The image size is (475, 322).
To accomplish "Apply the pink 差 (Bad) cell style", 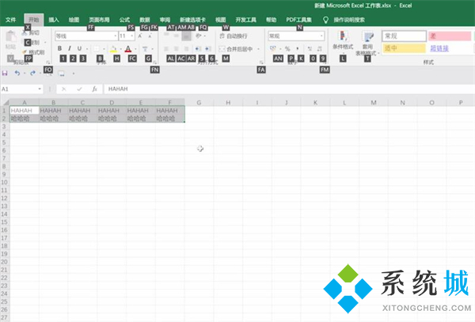I will (x=450, y=36).
